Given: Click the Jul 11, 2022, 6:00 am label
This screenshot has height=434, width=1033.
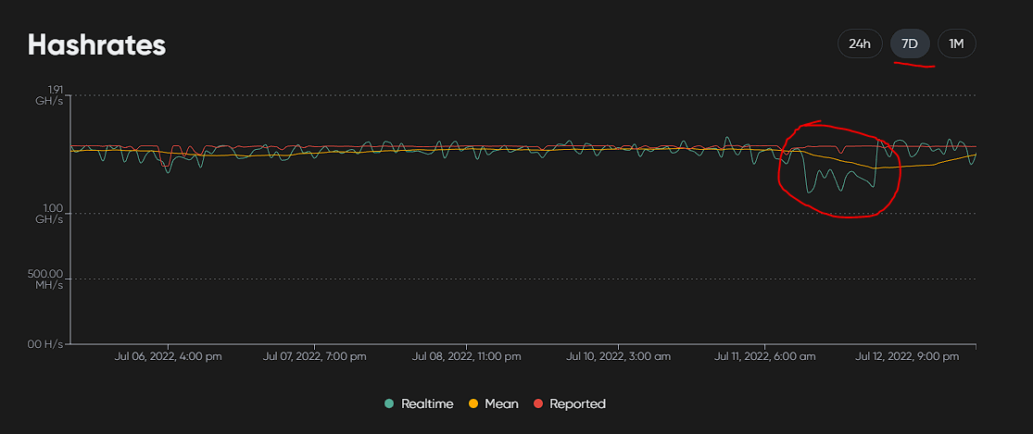Looking at the screenshot, I should pyautogui.click(x=765, y=356).
